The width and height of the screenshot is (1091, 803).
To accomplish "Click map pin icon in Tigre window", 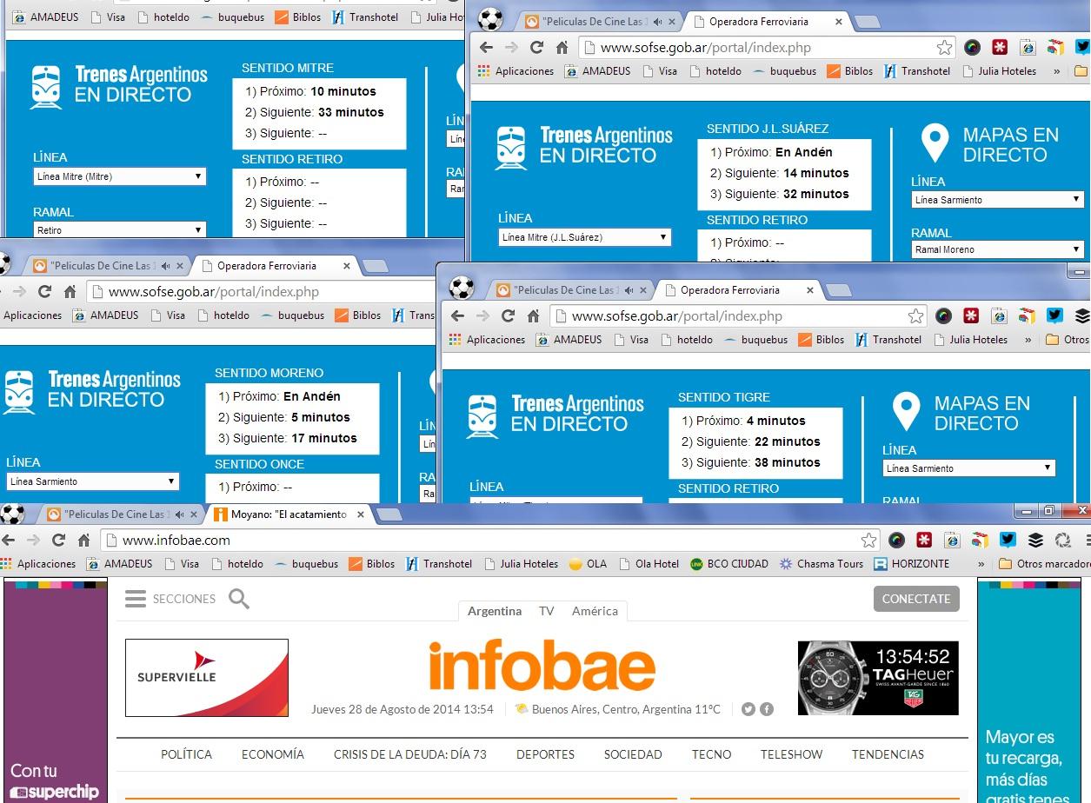I will click(x=906, y=413).
